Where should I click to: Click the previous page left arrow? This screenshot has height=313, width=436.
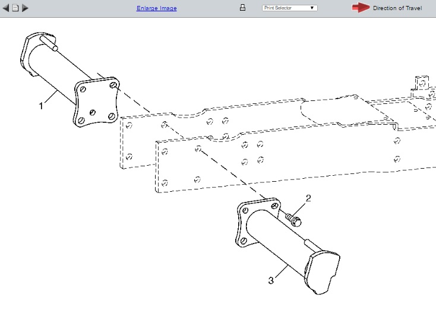(6, 8)
